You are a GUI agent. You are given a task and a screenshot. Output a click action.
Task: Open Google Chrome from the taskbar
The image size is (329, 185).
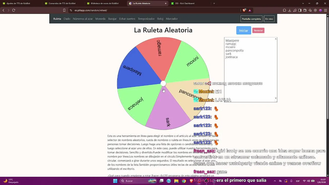pos(184,181)
